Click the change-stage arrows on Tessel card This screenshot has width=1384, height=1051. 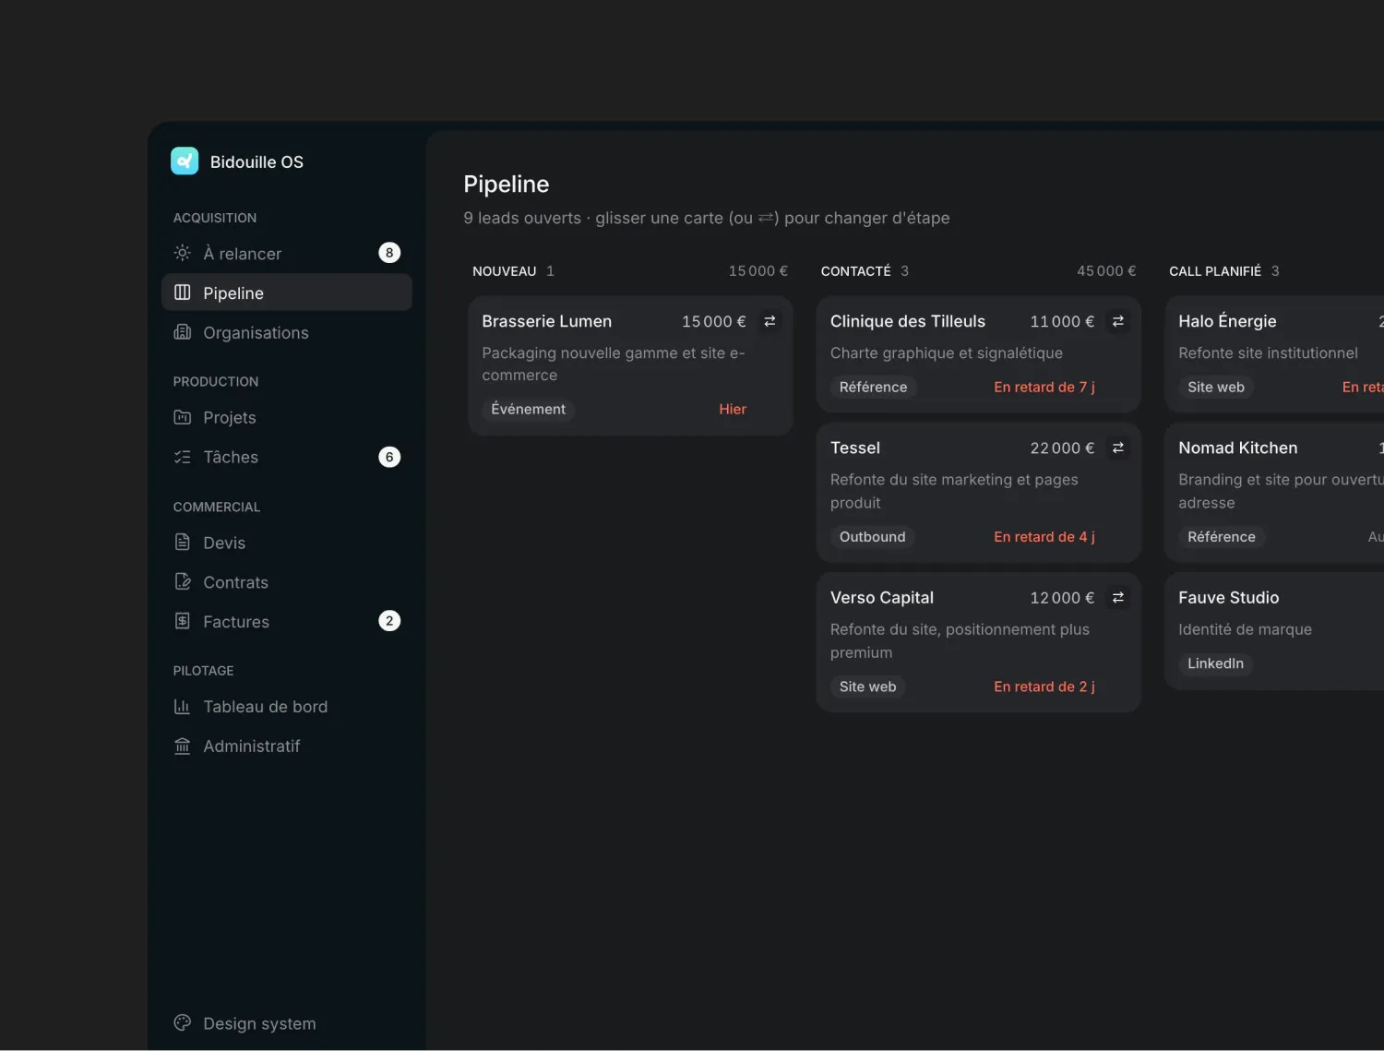click(x=1117, y=448)
